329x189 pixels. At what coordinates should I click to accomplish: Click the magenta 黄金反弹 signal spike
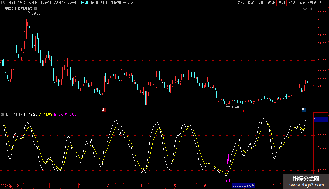point(228,167)
